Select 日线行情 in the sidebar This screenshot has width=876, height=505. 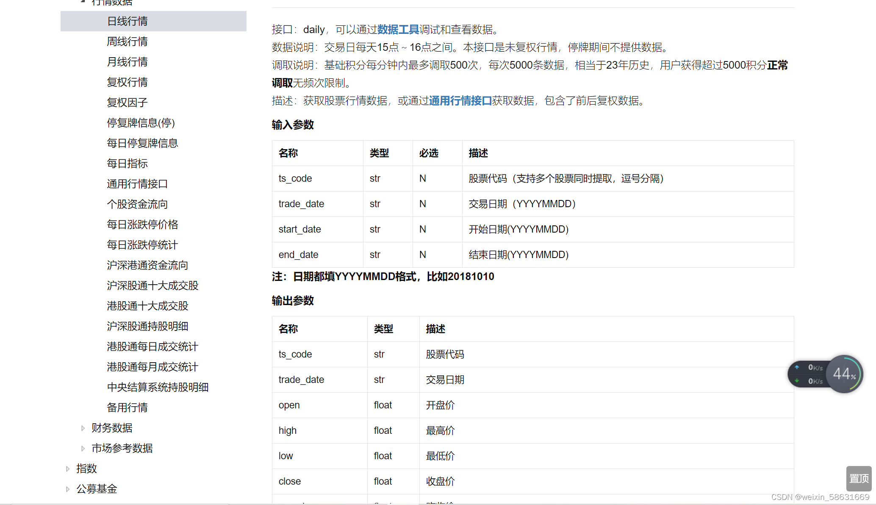click(127, 21)
